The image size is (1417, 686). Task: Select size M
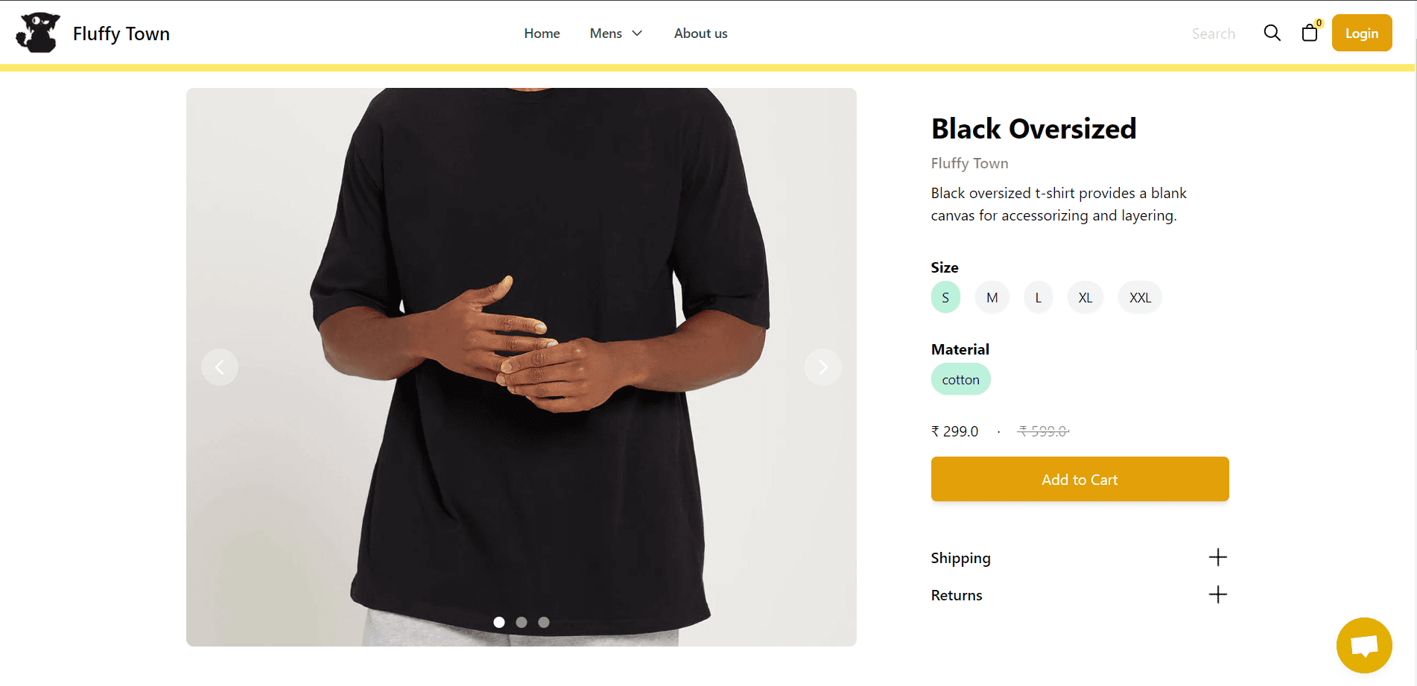click(992, 297)
